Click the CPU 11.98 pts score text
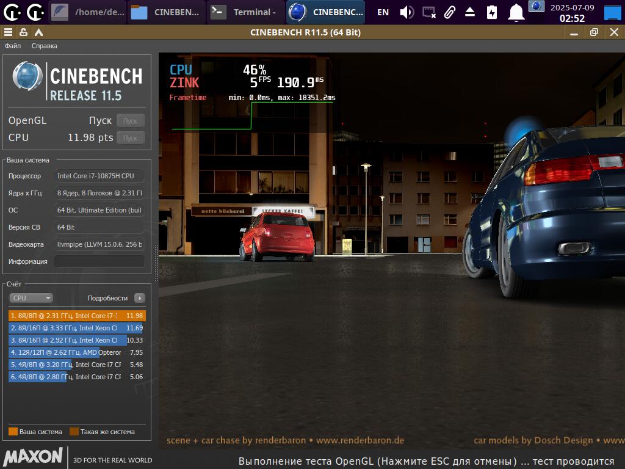625x469 pixels. (x=90, y=137)
